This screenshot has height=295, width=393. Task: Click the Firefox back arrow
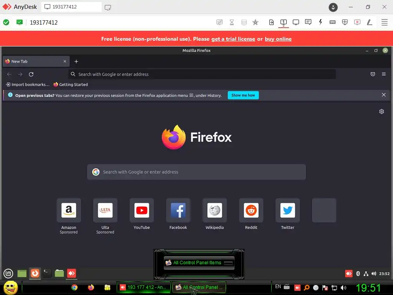pyautogui.click(x=9, y=74)
